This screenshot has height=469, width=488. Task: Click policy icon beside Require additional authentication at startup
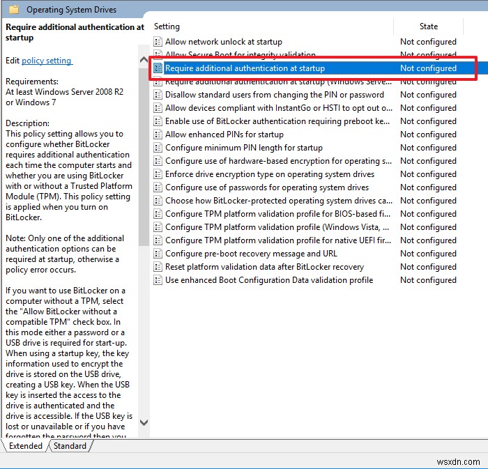[x=158, y=68]
